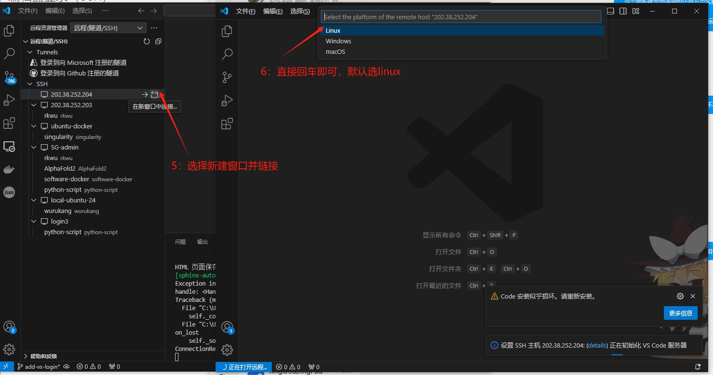Viewport: 713px width, 375px height.
Task: Select Windows as remote platform
Action: pyautogui.click(x=462, y=41)
